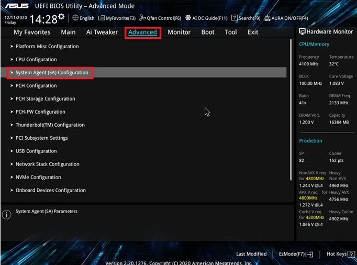Click the 14:28 clock display
Screen dimensions: 357x265
click(43, 19)
